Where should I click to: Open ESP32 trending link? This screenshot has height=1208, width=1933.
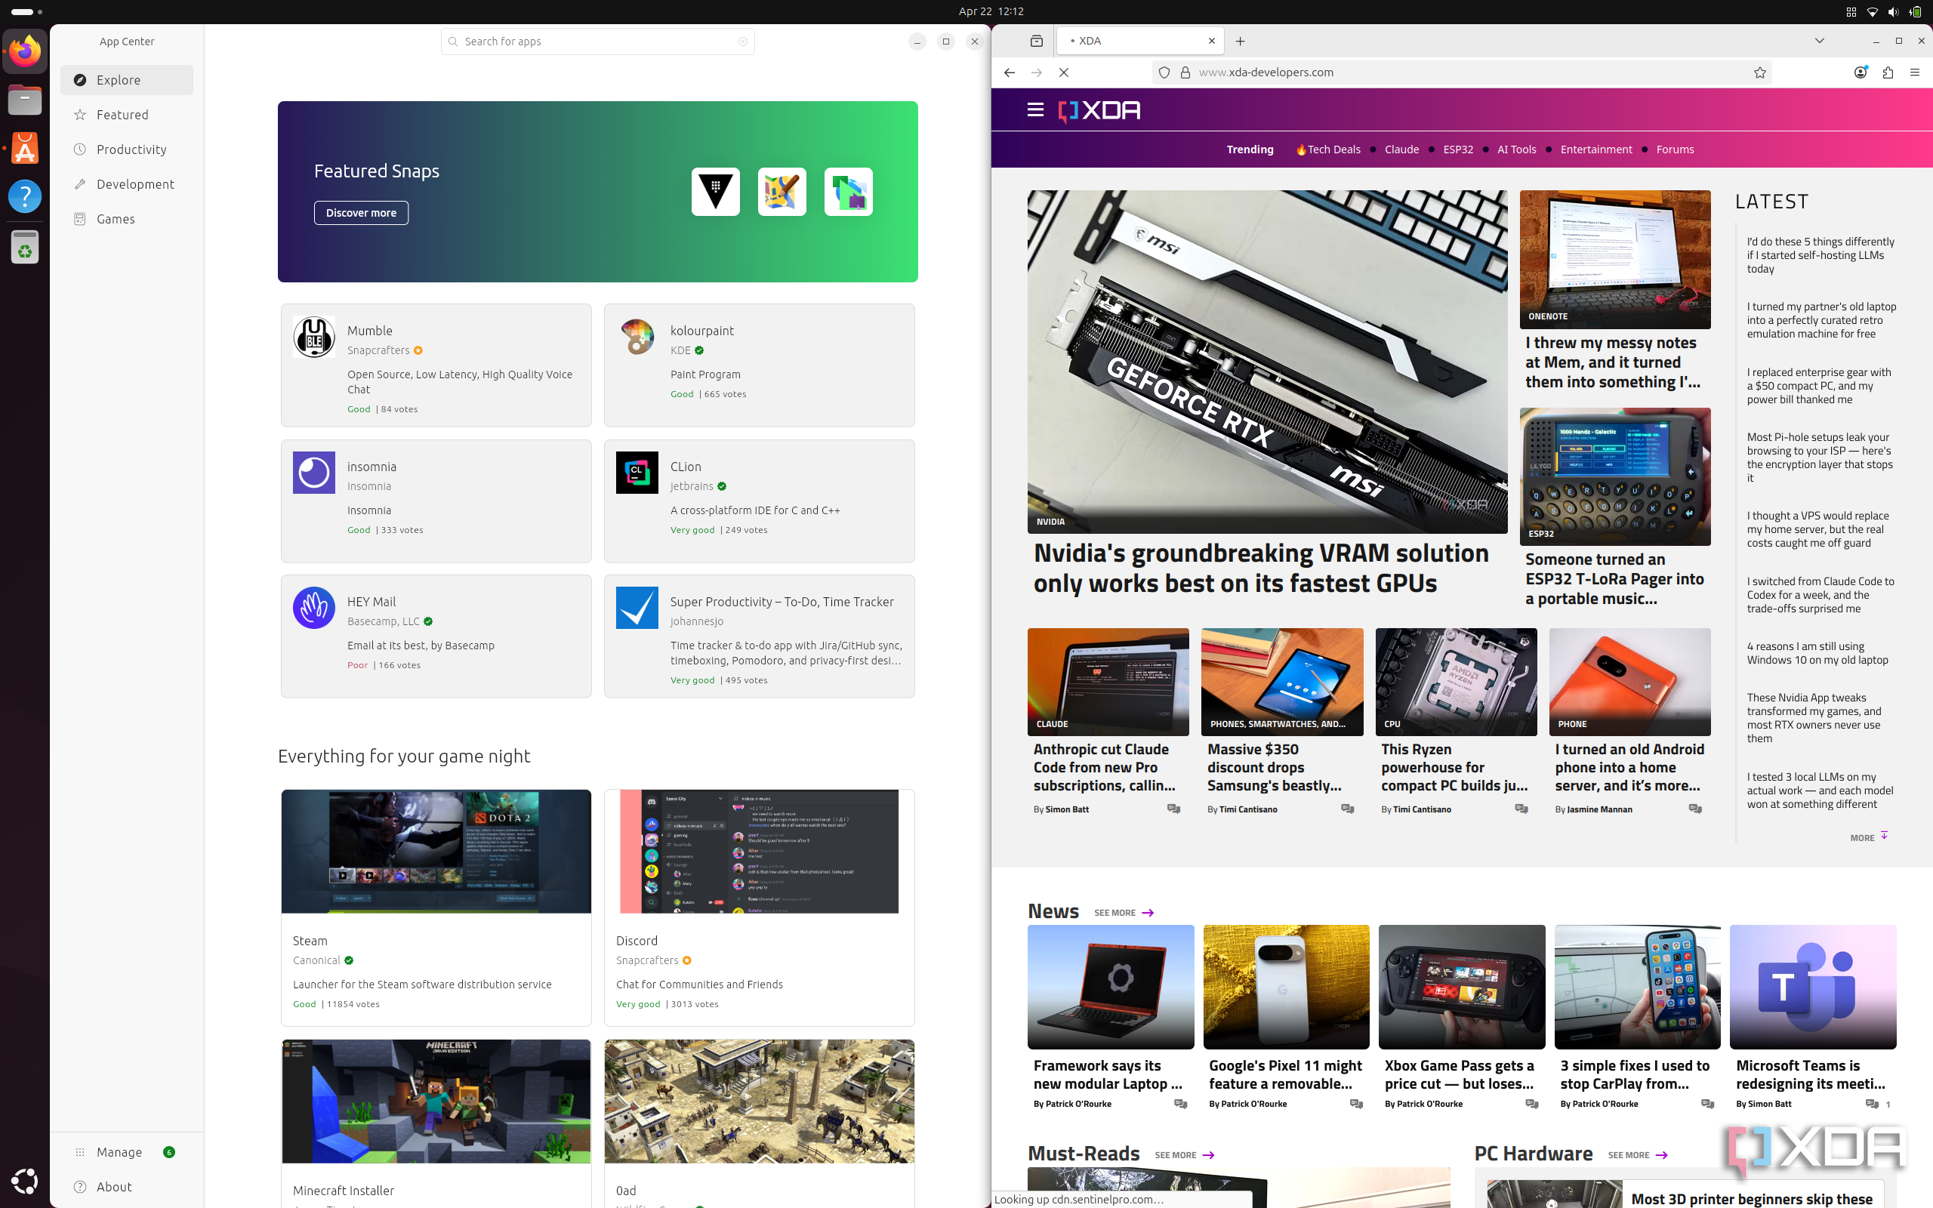pyautogui.click(x=1459, y=149)
